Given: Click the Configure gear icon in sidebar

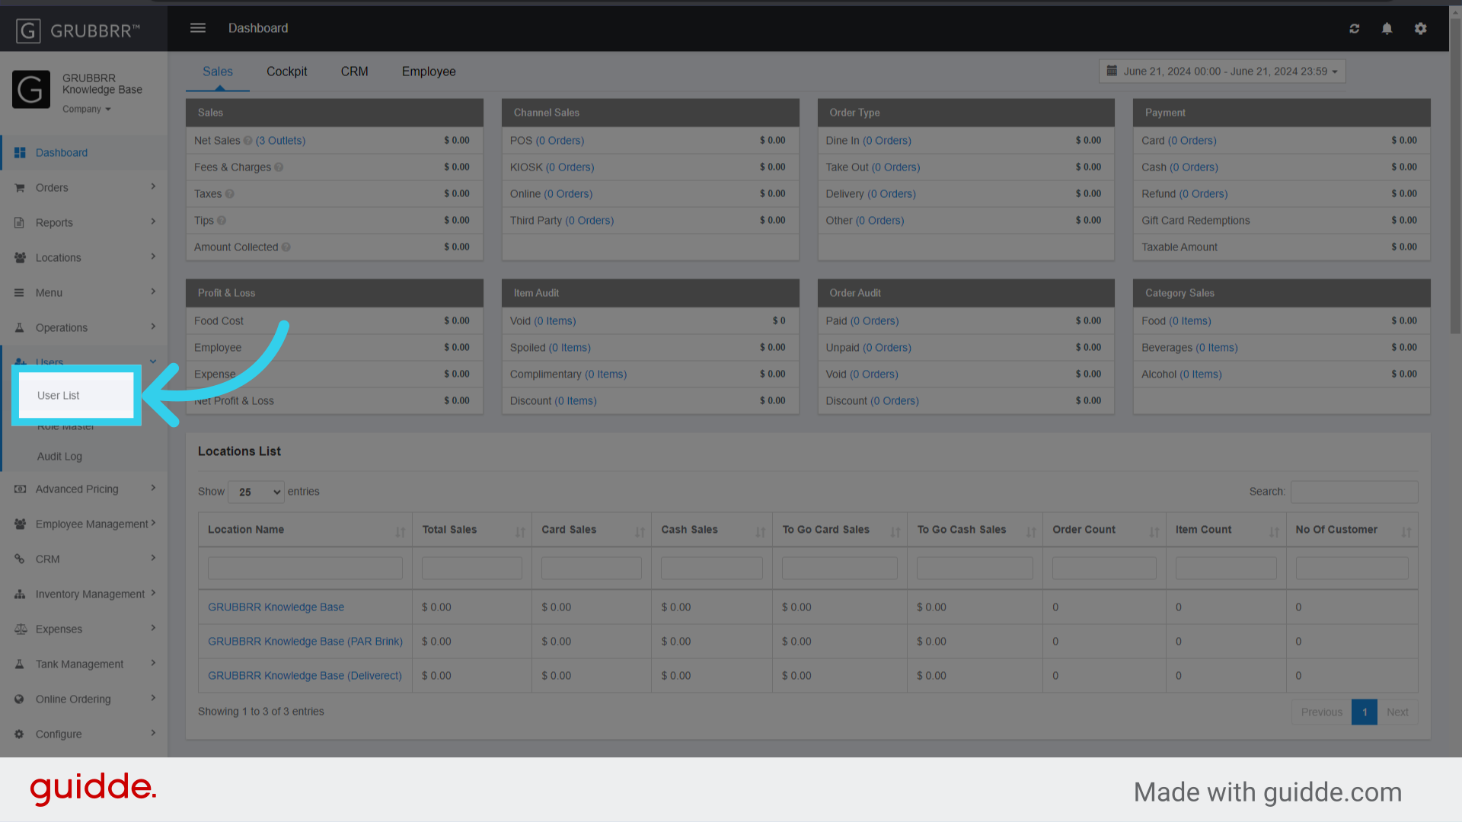Looking at the screenshot, I should pos(20,734).
